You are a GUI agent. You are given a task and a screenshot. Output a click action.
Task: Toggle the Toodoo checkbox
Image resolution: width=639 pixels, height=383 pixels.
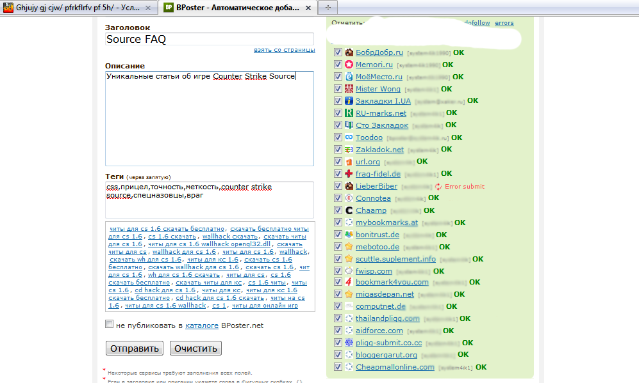click(338, 137)
